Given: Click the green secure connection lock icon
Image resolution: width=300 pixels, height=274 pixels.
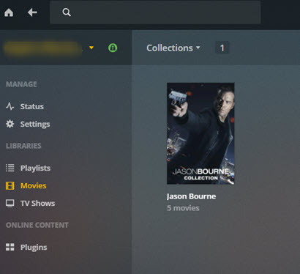Looking at the screenshot, I should point(113,48).
